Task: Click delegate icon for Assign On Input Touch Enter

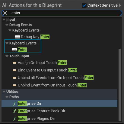Action: tap(14, 63)
